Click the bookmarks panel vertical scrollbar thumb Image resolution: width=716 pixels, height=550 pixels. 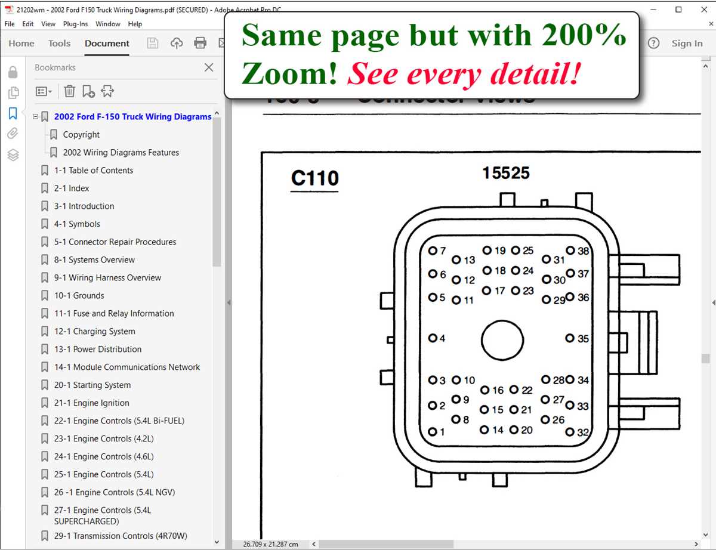tap(217, 192)
